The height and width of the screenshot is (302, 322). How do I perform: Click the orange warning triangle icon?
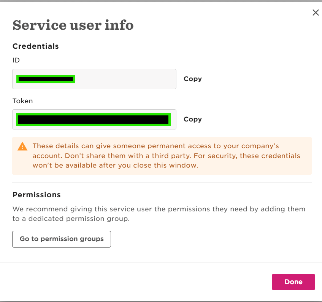[22, 147]
